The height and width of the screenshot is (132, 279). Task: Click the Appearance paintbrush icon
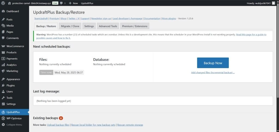3,79
